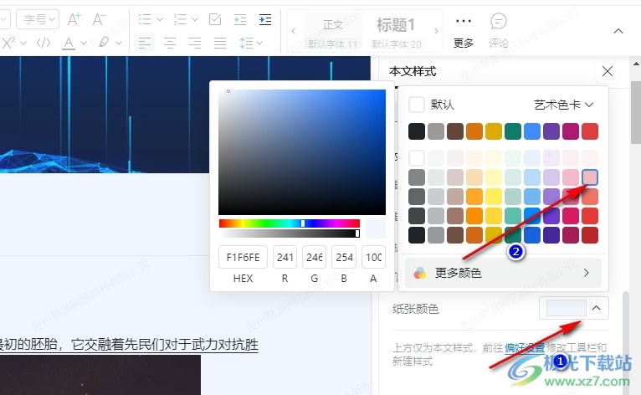Edit the A alpha value field

pyautogui.click(x=373, y=257)
